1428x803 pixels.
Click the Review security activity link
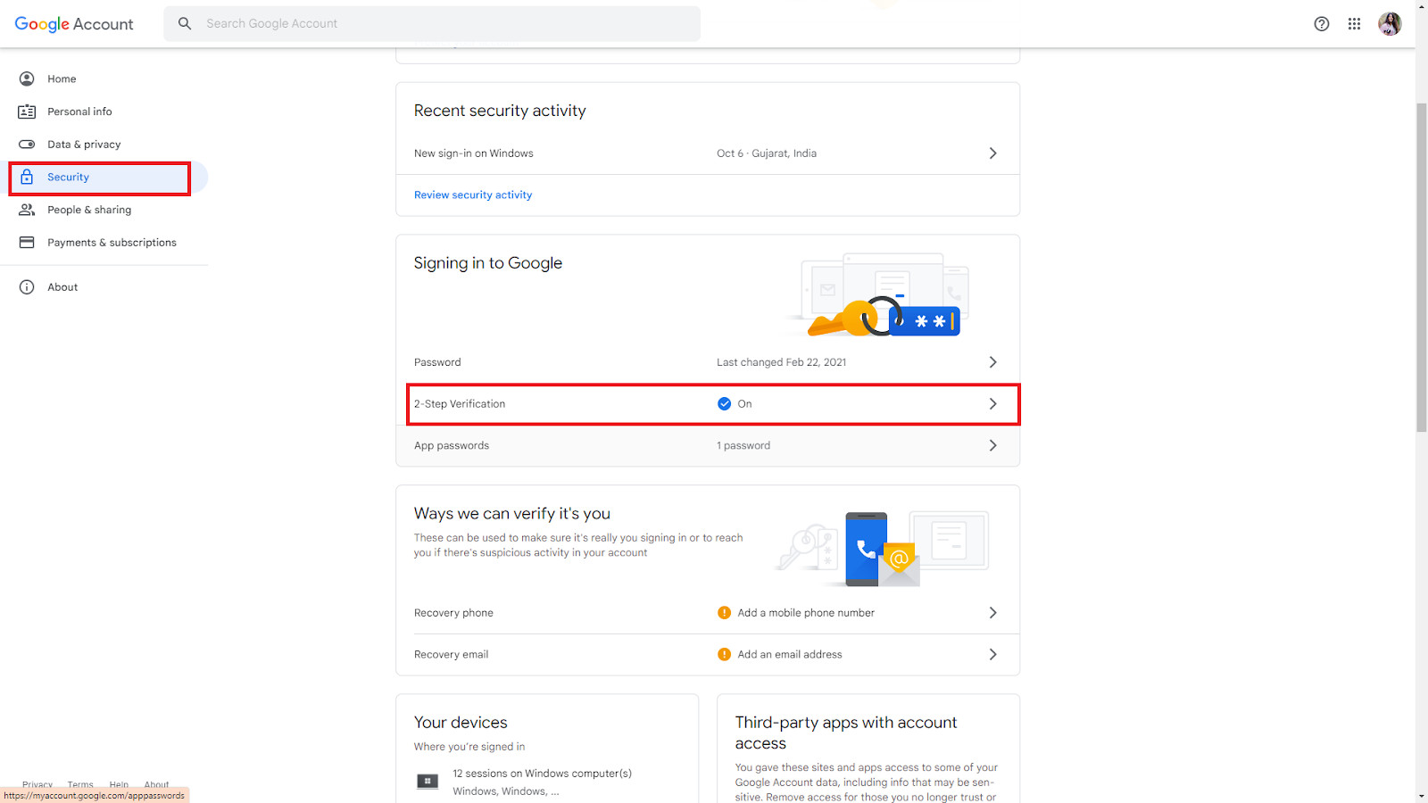point(473,195)
